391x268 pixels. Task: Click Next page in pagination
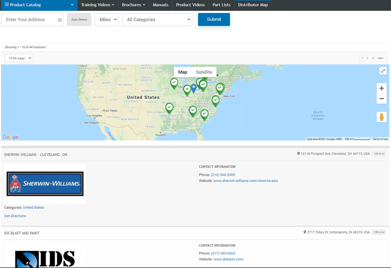coord(380,58)
